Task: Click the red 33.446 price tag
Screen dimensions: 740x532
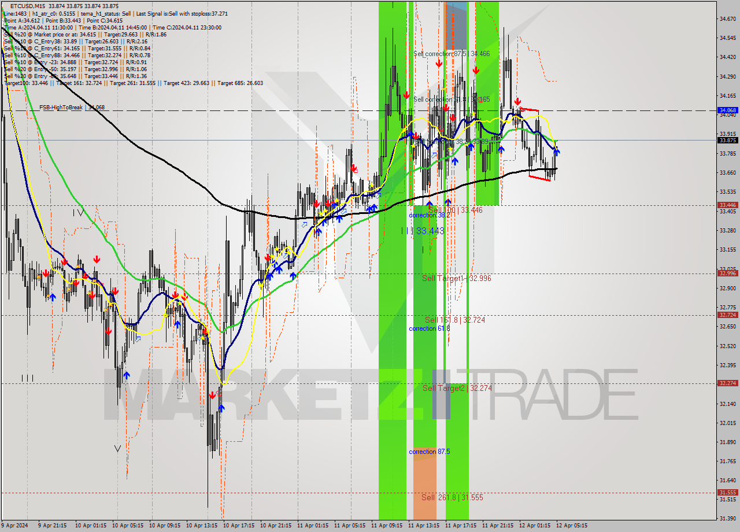Action: point(727,205)
